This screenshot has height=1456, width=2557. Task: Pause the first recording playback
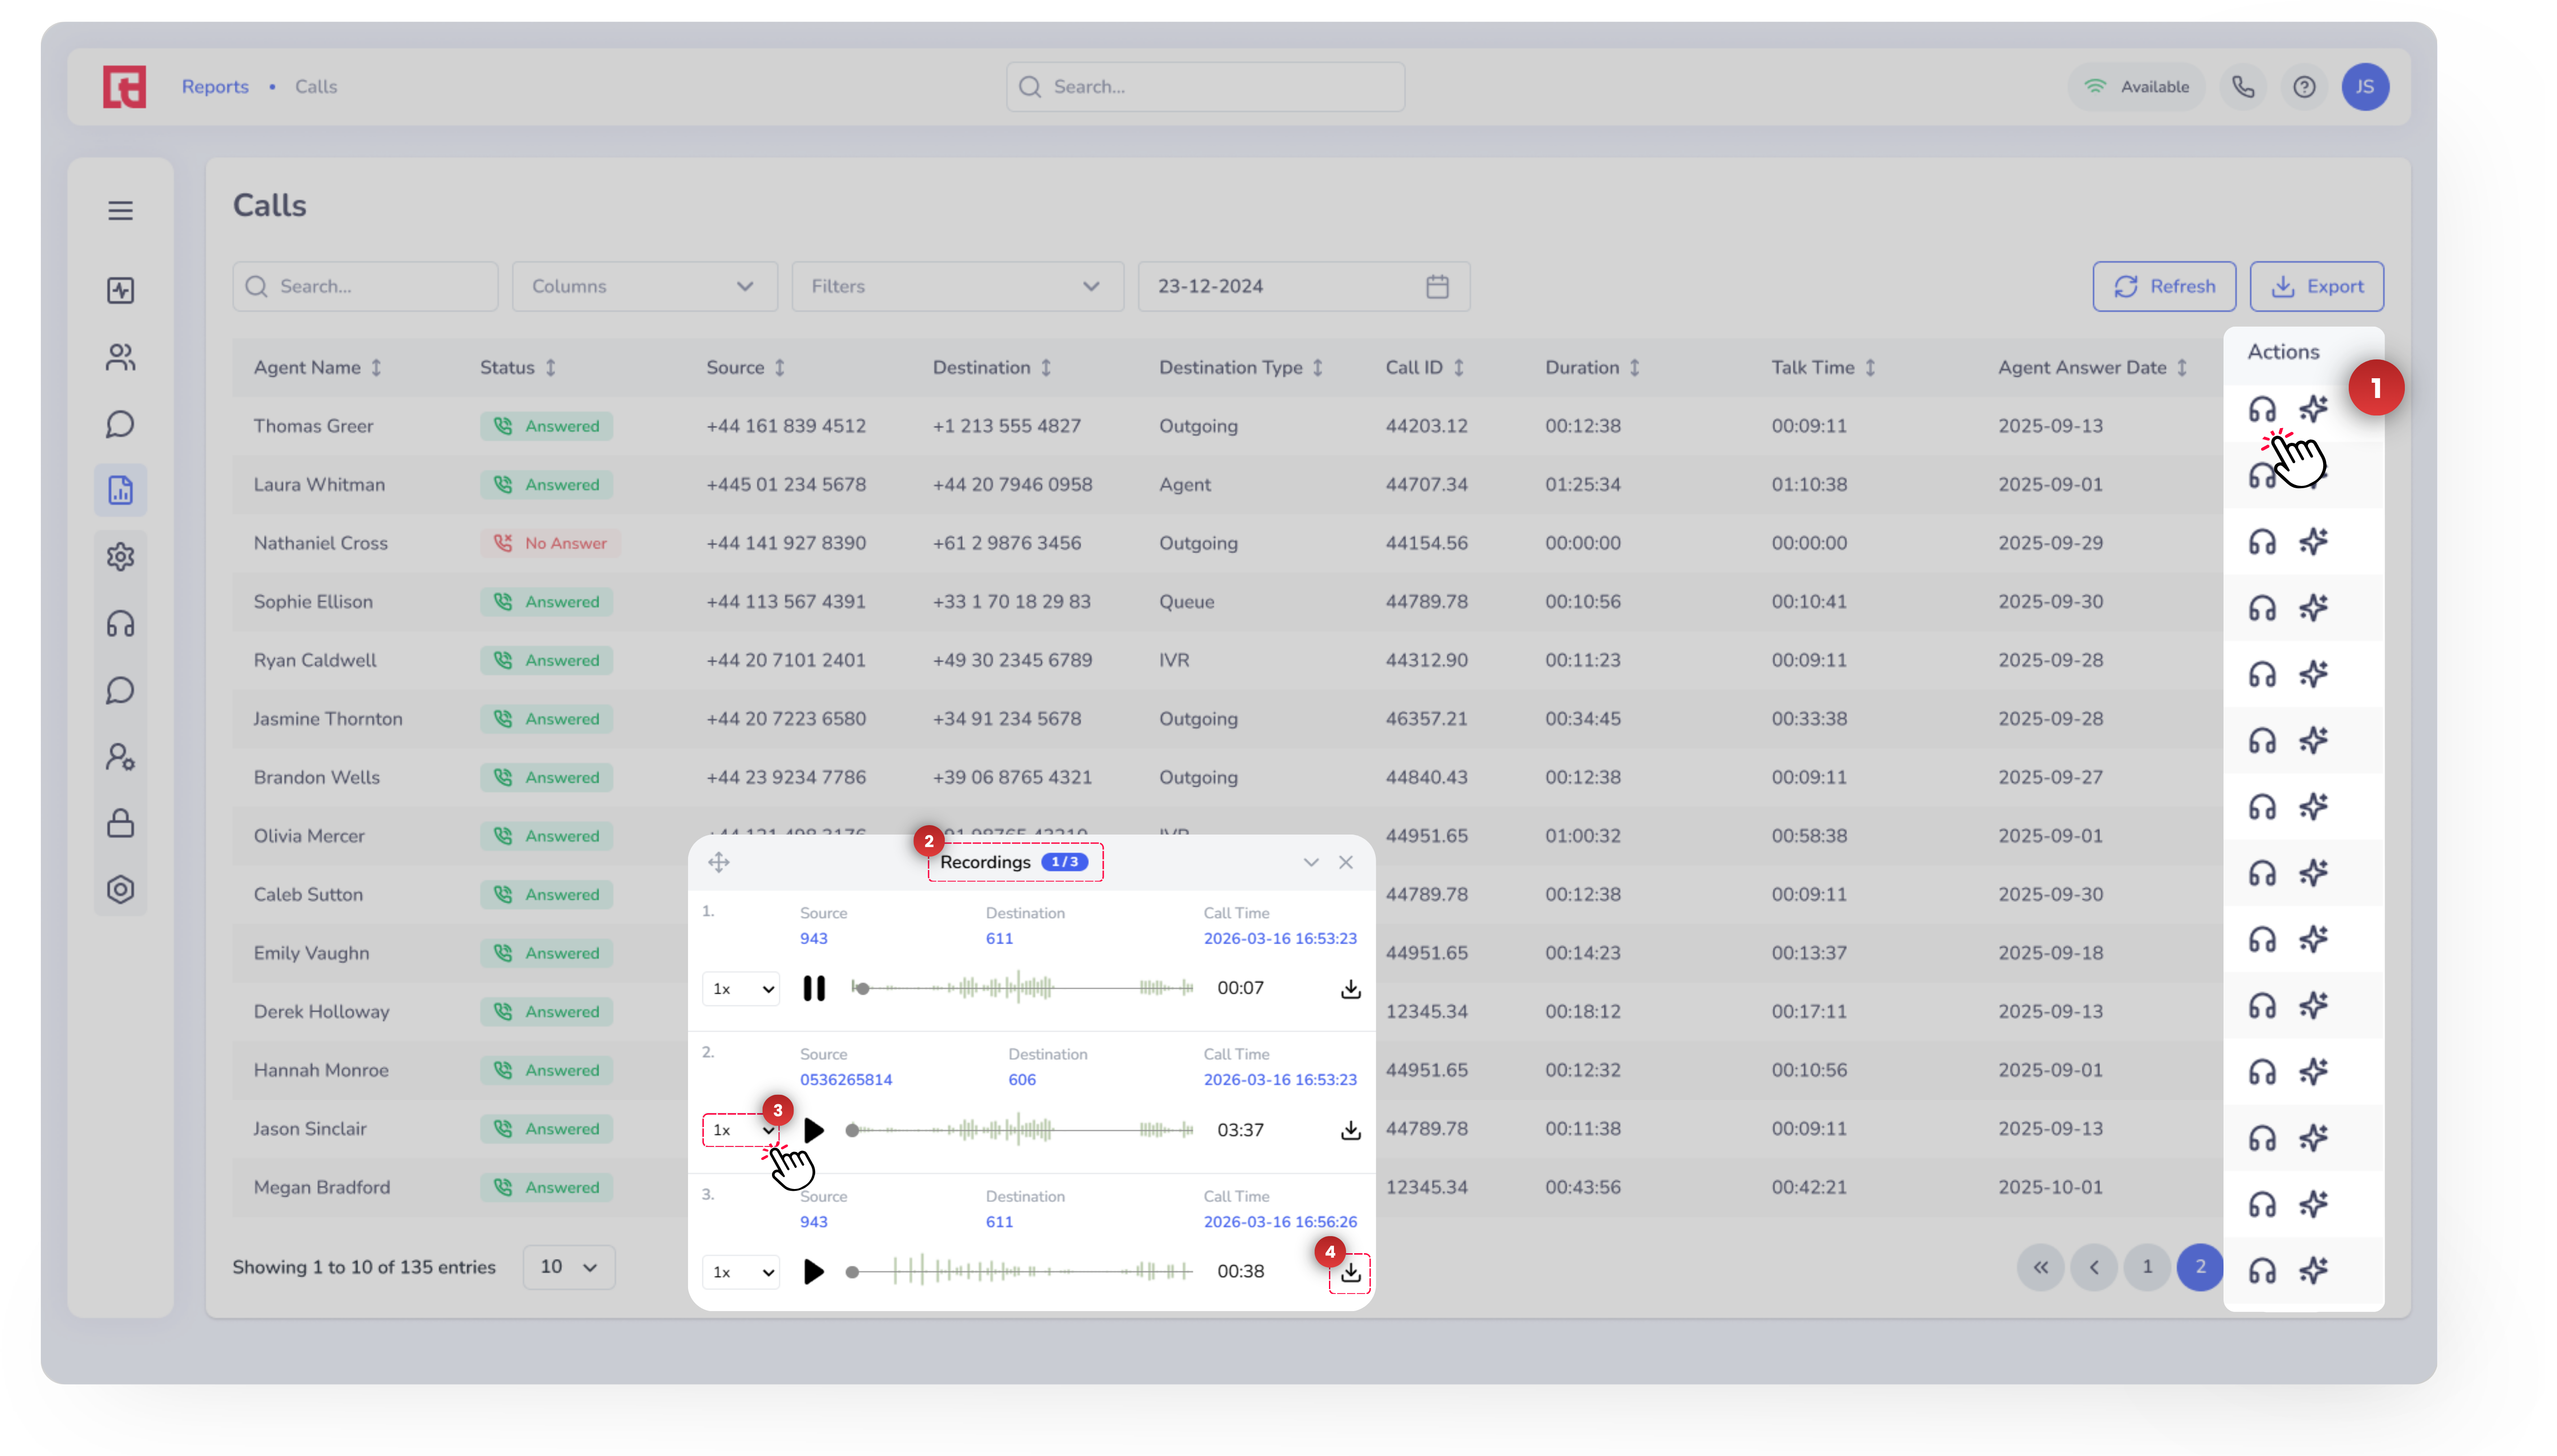814,988
